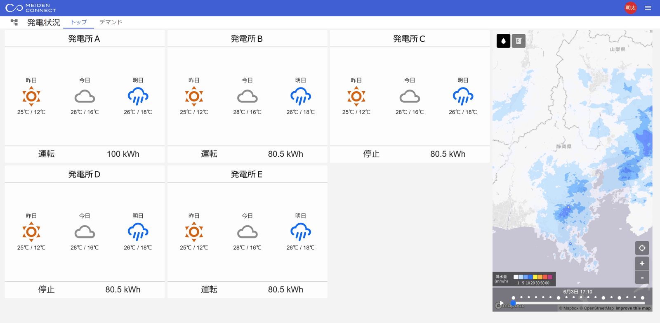Screen dimensions: 660x323
Task: Click the locate crosshair button on map
Action: [642, 248]
